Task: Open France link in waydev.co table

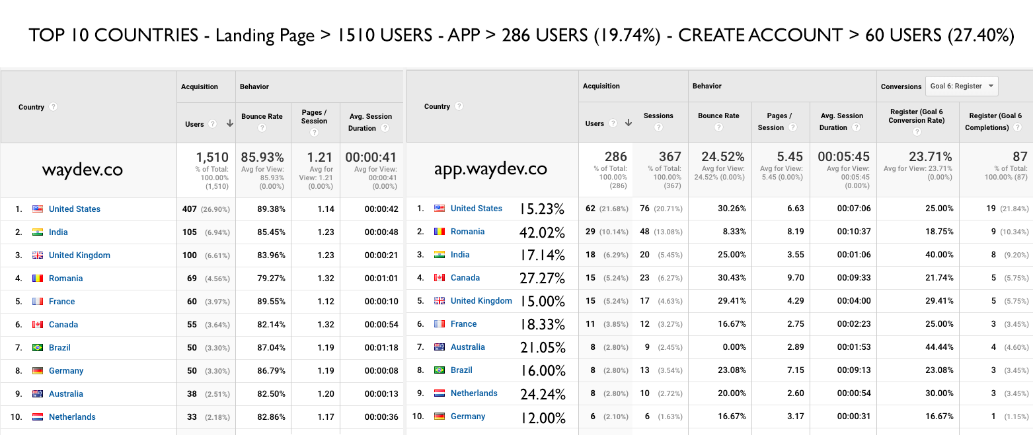Action: click(x=62, y=302)
